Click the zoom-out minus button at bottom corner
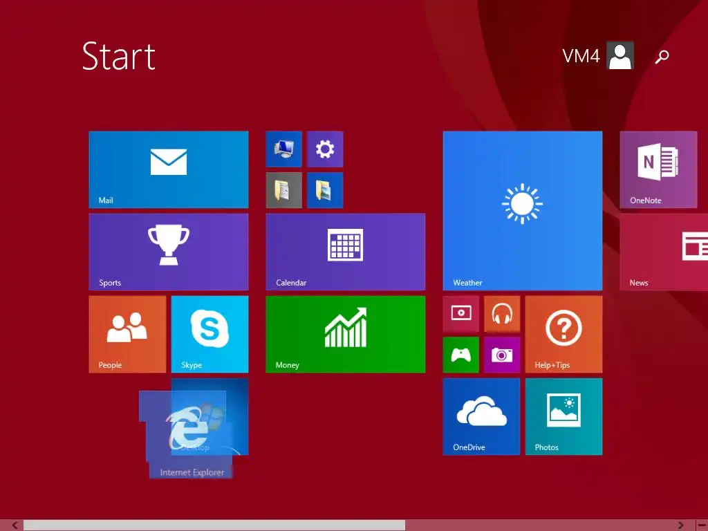The height and width of the screenshot is (531, 708). click(702, 525)
